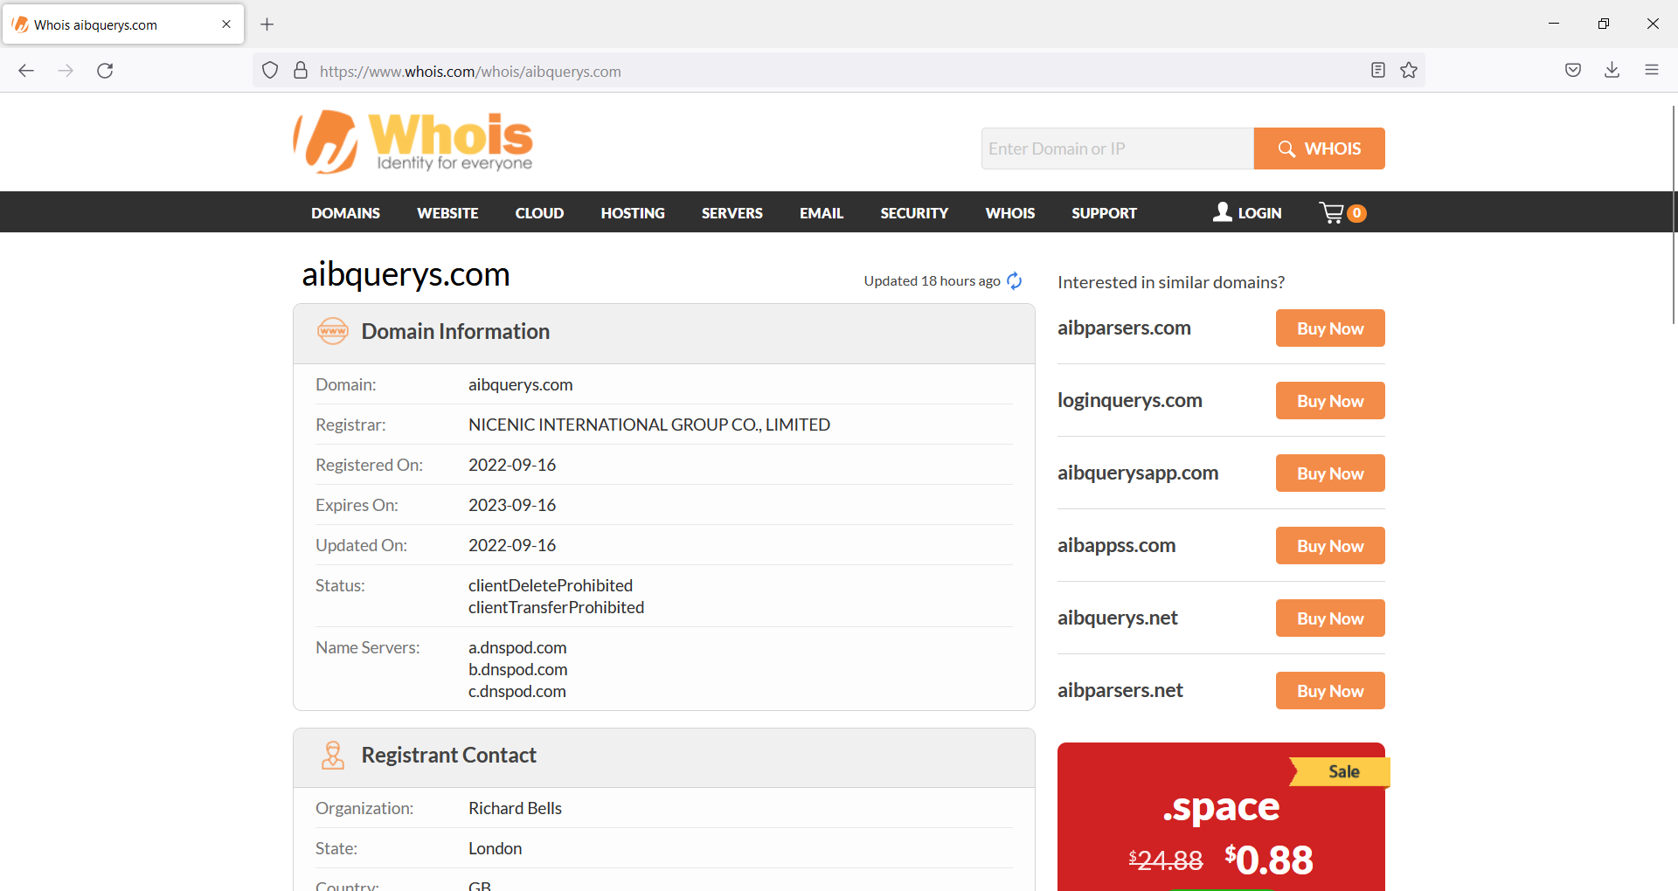Click the .space Sale promo banner
Image resolution: width=1678 pixels, height=891 pixels.
click(1221, 817)
